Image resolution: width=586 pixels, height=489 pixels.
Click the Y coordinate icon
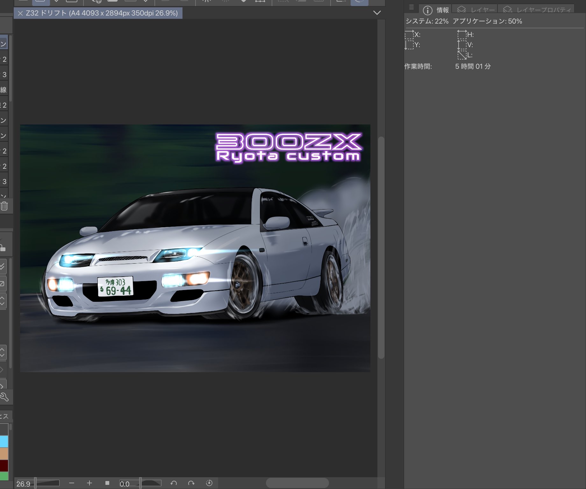[x=409, y=45]
